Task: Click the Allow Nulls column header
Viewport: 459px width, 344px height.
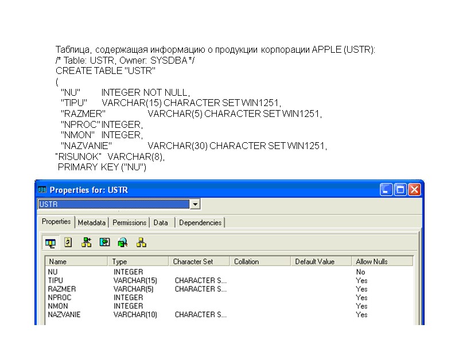Action: point(380,261)
